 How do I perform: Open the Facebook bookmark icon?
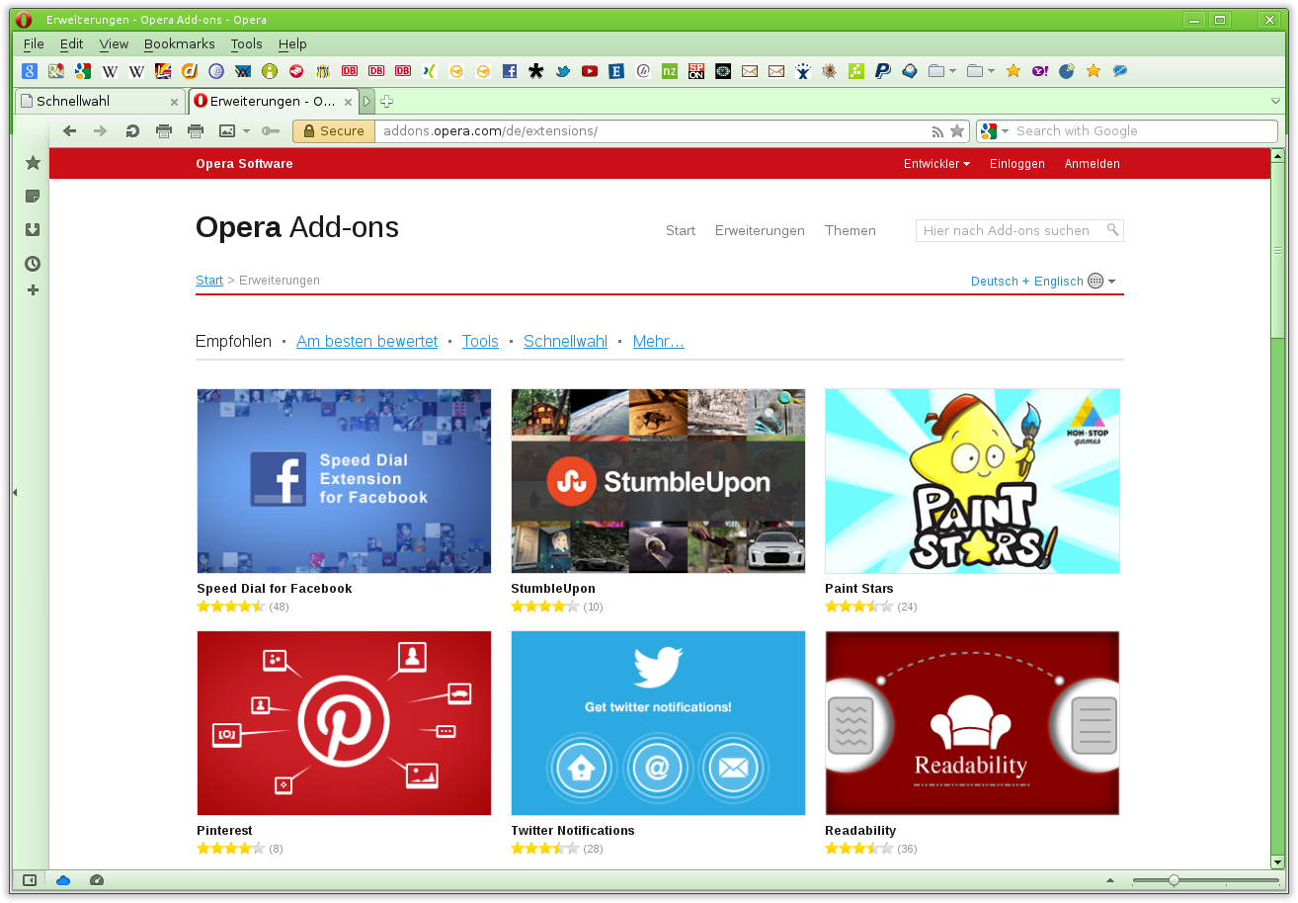pyautogui.click(x=510, y=71)
